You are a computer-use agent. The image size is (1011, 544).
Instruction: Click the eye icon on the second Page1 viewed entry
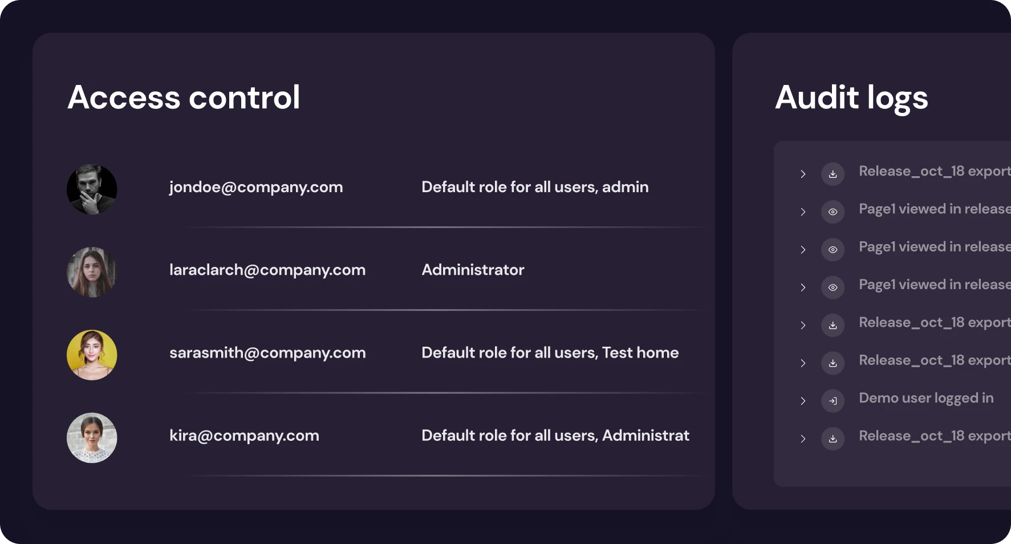(833, 250)
